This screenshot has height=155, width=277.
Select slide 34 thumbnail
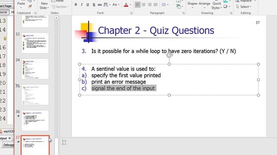click(35, 69)
